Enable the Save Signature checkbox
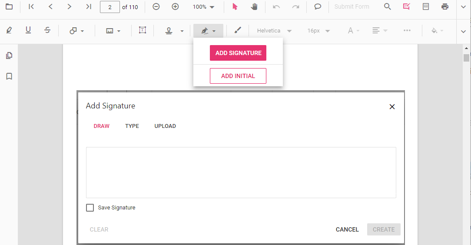Image resolution: width=471 pixels, height=245 pixels. tap(90, 208)
